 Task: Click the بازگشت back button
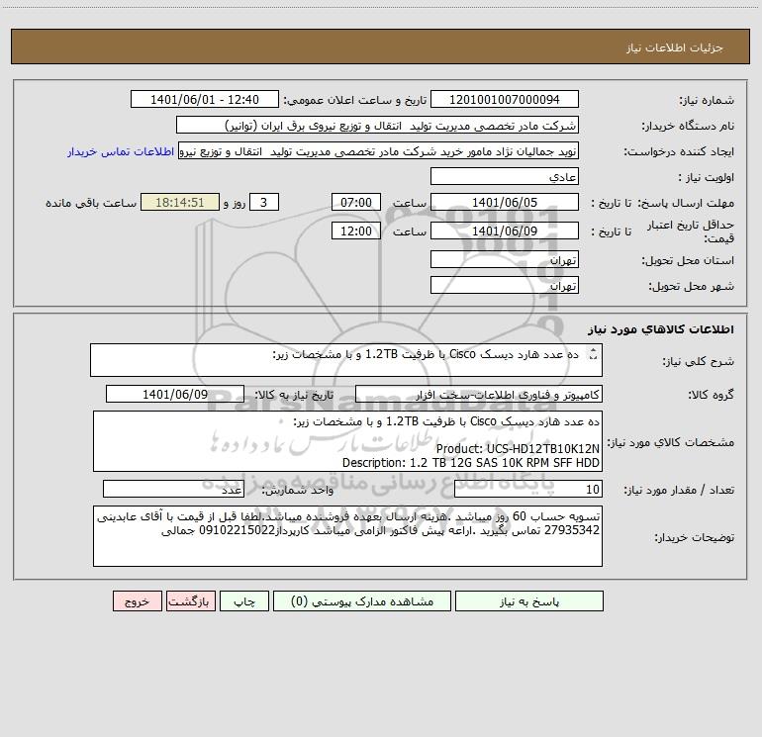pyautogui.click(x=190, y=600)
